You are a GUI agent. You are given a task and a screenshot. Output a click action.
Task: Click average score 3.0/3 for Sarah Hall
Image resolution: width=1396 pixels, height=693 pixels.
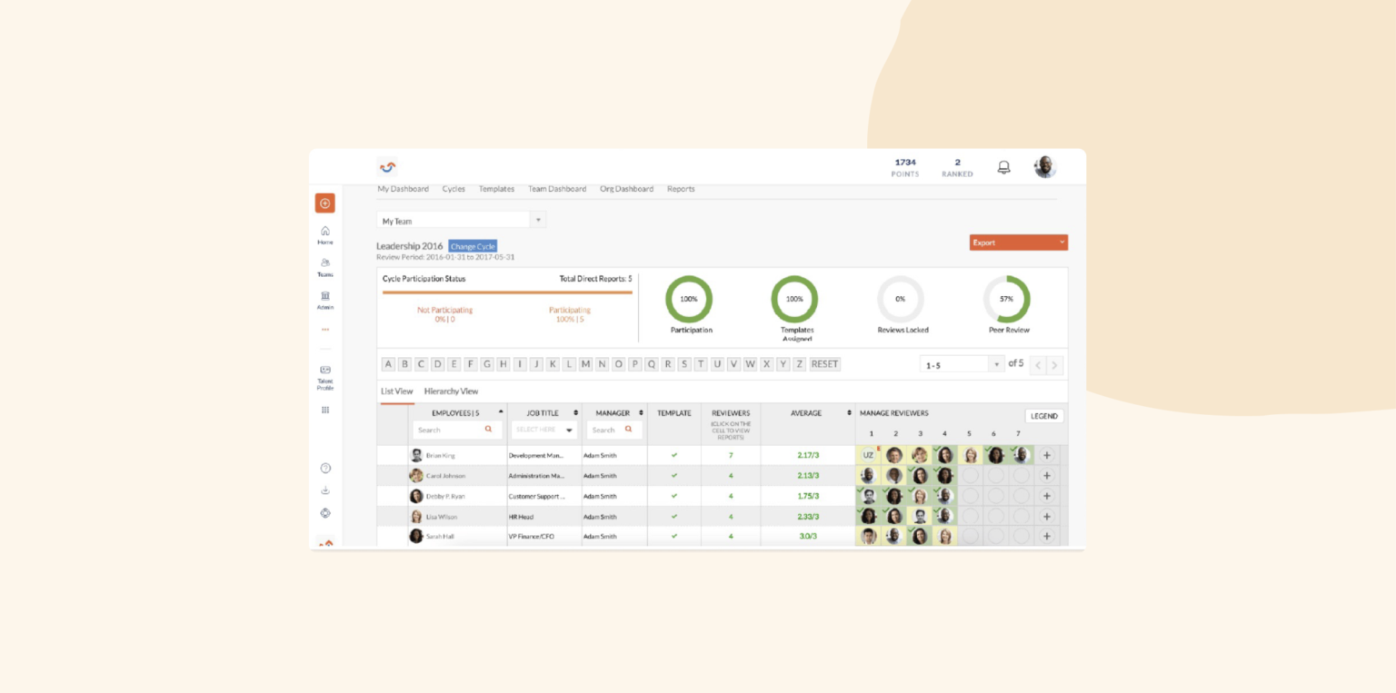pos(807,536)
